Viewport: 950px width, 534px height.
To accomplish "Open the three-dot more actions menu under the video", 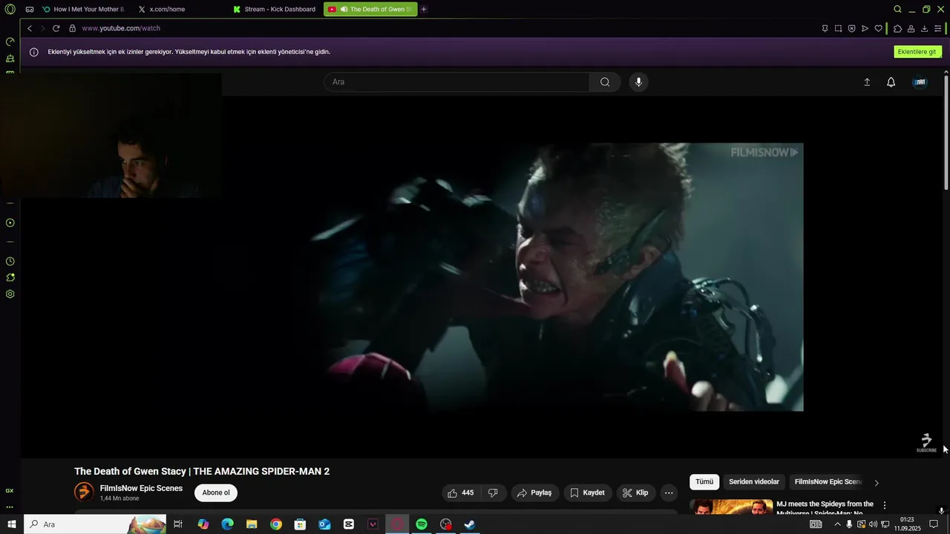I will (669, 492).
